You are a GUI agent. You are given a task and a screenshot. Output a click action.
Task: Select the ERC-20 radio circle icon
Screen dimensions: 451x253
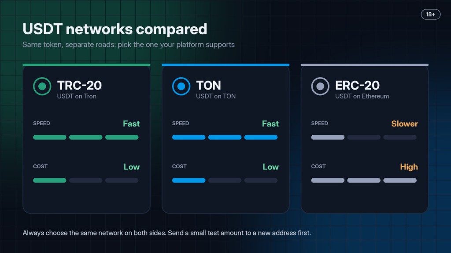pyautogui.click(x=320, y=87)
